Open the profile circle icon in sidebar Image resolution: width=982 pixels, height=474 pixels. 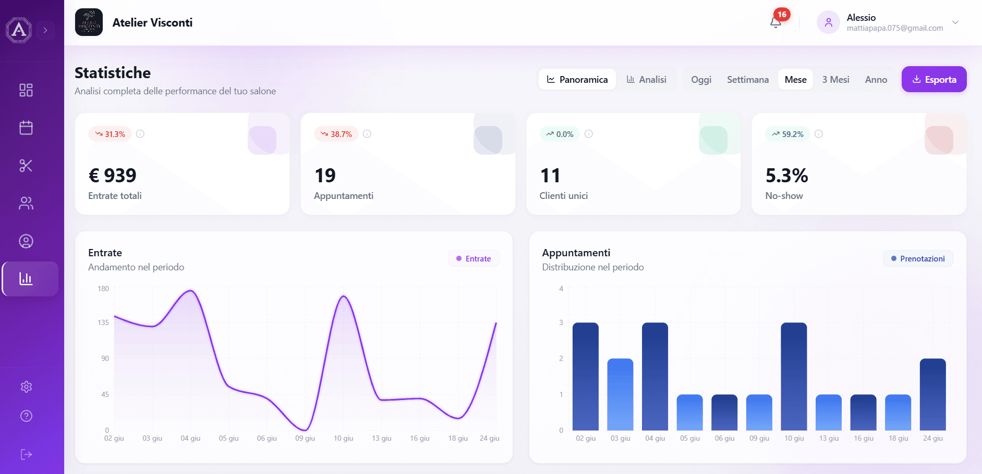coord(26,241)
